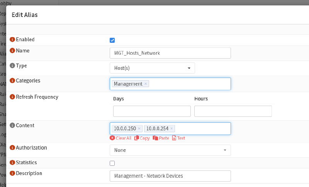309x187 pixels.
Task: Open the Authorization dropdown set to None
Action: (170, 150)
